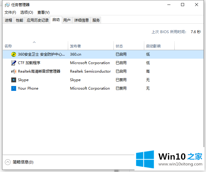Click the 360安全卫士 shield icon

pos(14,54)
